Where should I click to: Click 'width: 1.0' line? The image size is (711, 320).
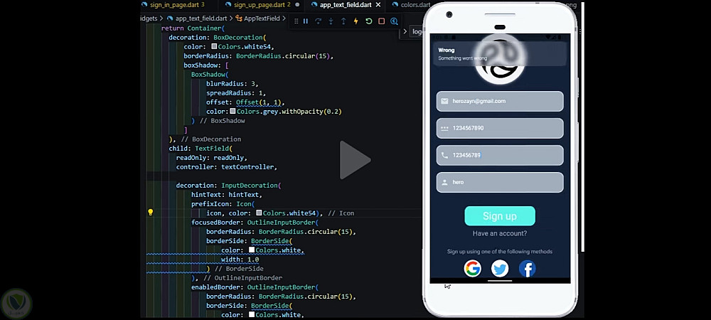(240, 260)
